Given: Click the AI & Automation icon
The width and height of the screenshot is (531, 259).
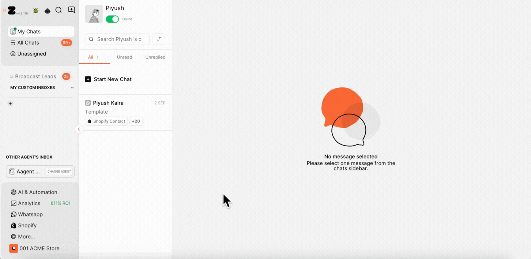Looking at the screenshot, I should pyautogui.click(x=13, y=192).
